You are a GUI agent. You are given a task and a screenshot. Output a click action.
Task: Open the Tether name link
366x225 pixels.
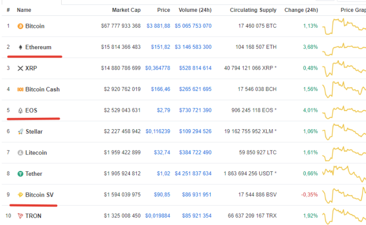pyautogui.click(x=34, y=174)
